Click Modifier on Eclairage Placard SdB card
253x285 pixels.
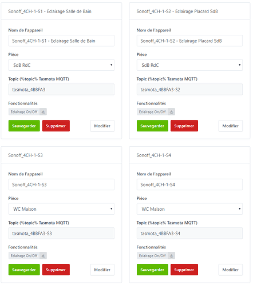[231, 126]
